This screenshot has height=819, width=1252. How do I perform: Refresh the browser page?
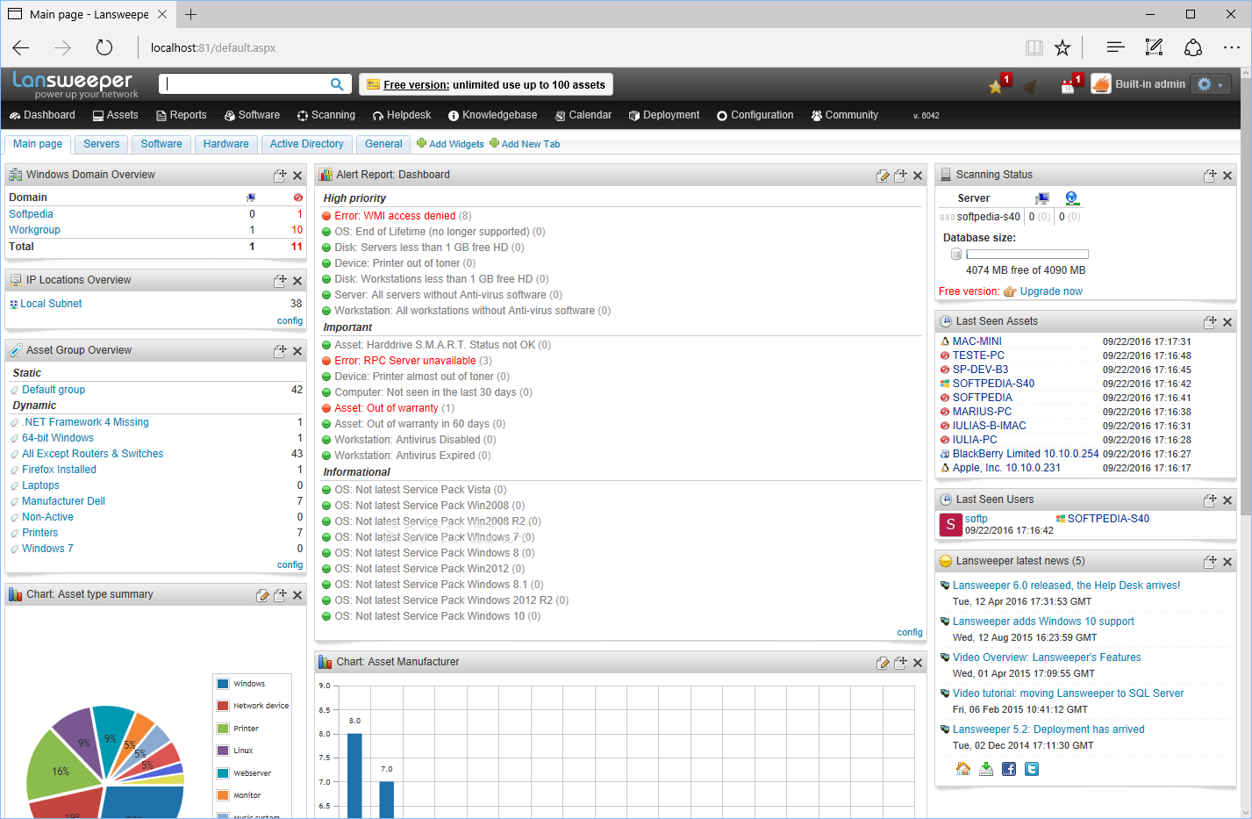pos(104,47)
